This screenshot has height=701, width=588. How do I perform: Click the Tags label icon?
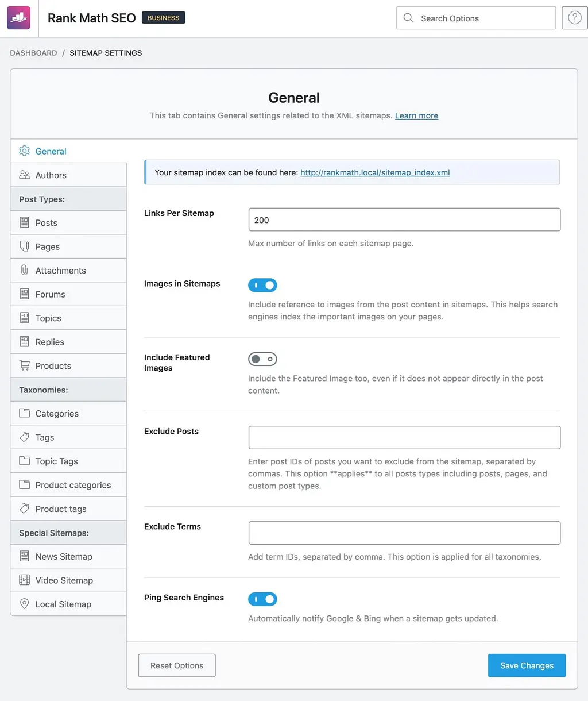24,437
